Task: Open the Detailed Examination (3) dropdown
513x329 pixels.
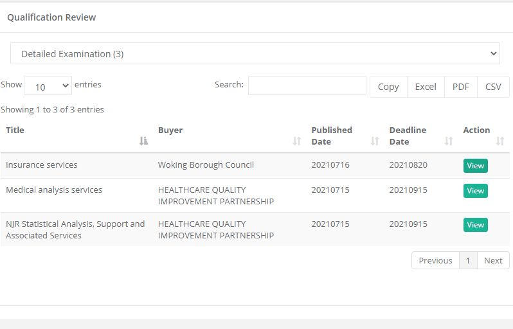Action: click(255, 54)
